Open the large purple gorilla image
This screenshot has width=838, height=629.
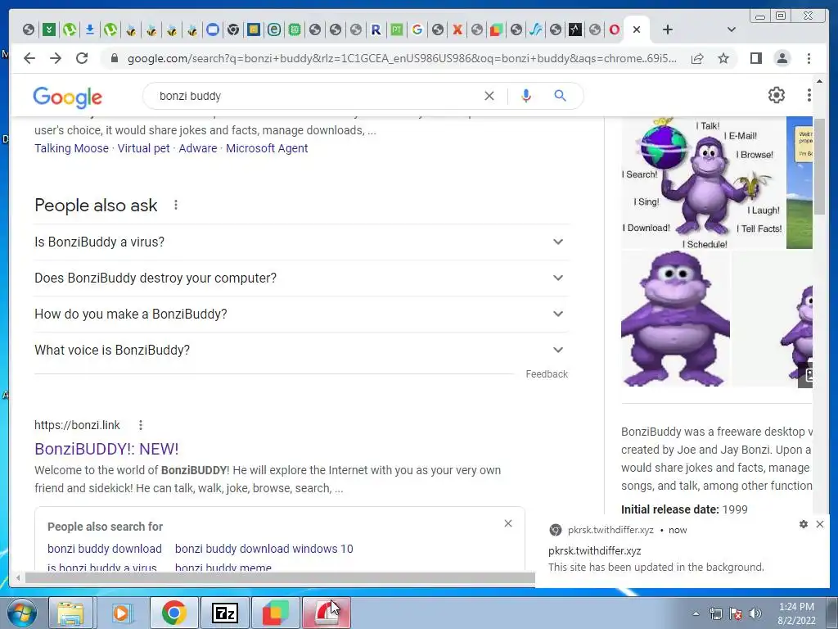[675, 319]
